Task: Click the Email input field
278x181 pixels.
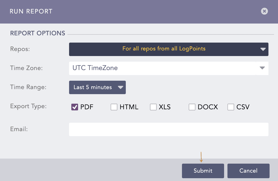Action: point(168,129)
